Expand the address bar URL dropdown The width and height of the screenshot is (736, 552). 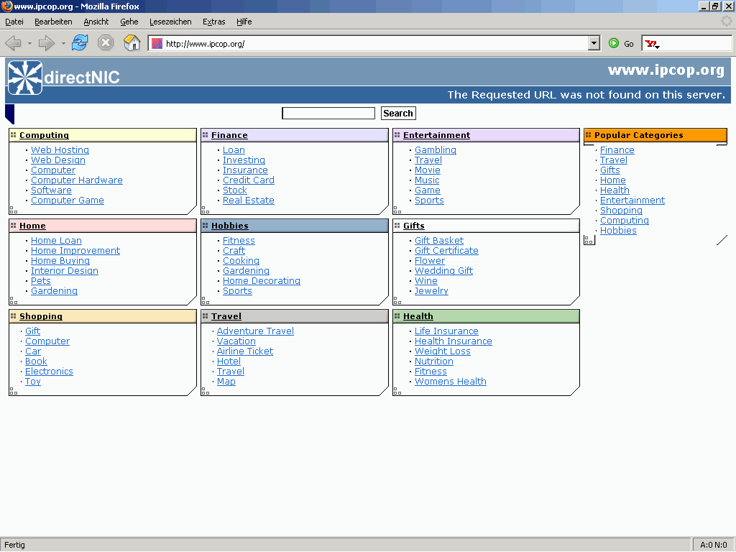[x=594, y=44]
